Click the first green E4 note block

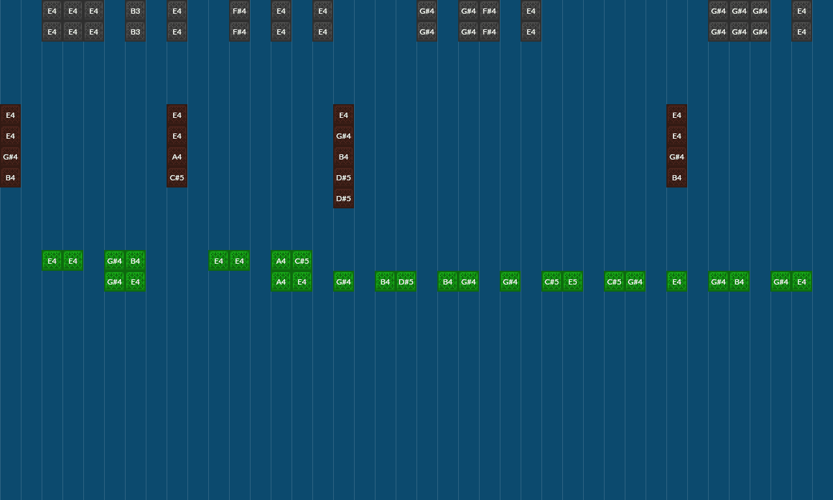51,260
